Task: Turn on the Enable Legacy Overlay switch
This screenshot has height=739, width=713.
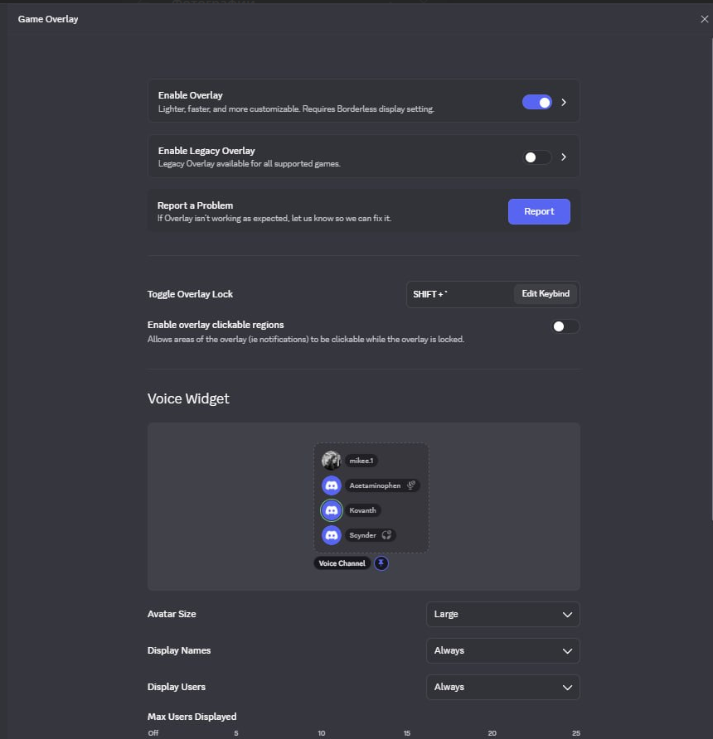Action: point(536,157)
